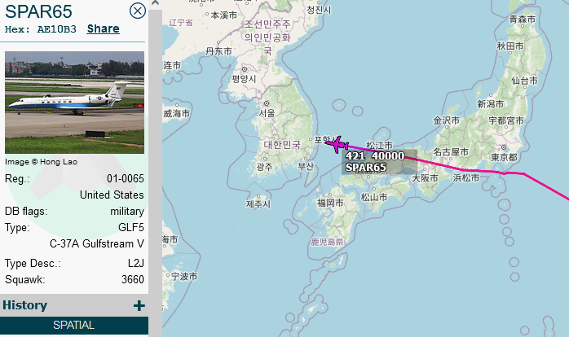This screenshot has height=337, width=569.
Task: Click the squawk code 3660
Action: (132, 279)
